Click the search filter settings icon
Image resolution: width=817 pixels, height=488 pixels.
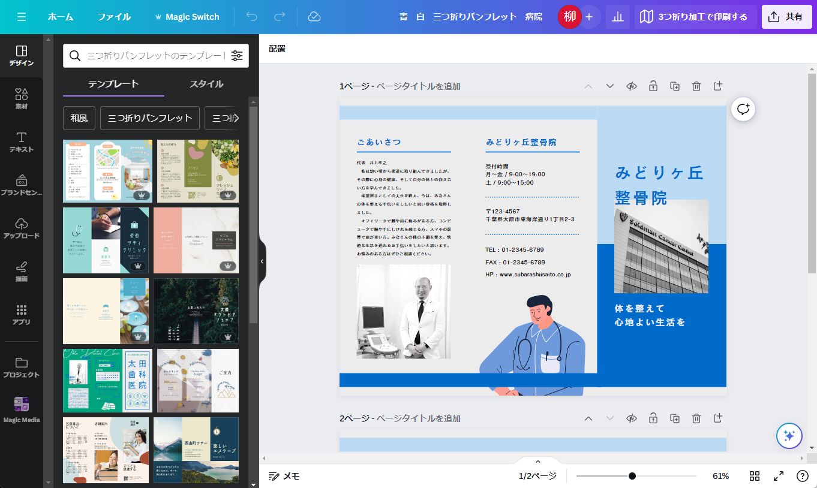237,56
